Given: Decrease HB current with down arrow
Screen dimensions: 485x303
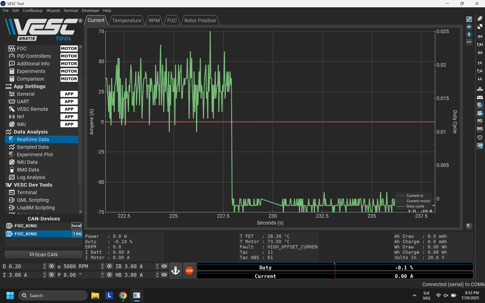Looking at the screenshot, I should (x=157, y=277).
